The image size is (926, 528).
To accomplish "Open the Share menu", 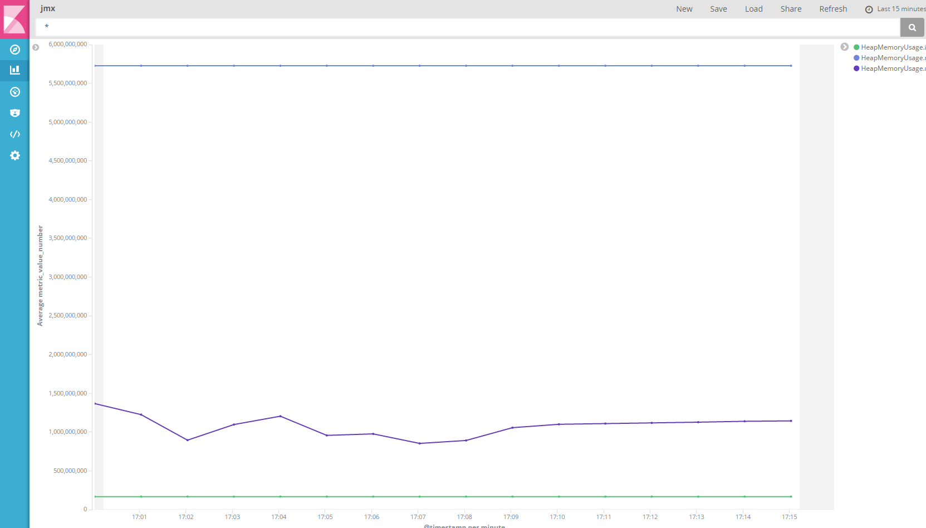I will [x=791, y=8].
